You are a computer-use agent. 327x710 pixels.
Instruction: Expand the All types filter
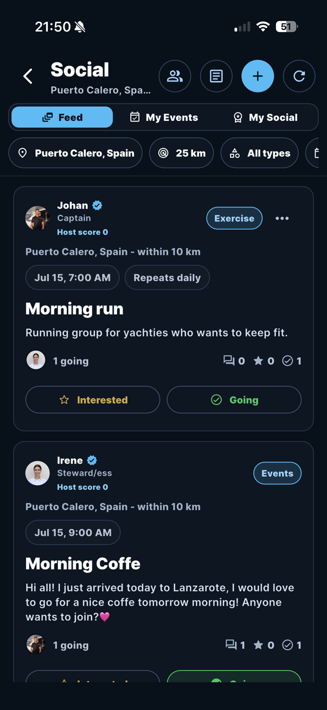click(260, 153)
